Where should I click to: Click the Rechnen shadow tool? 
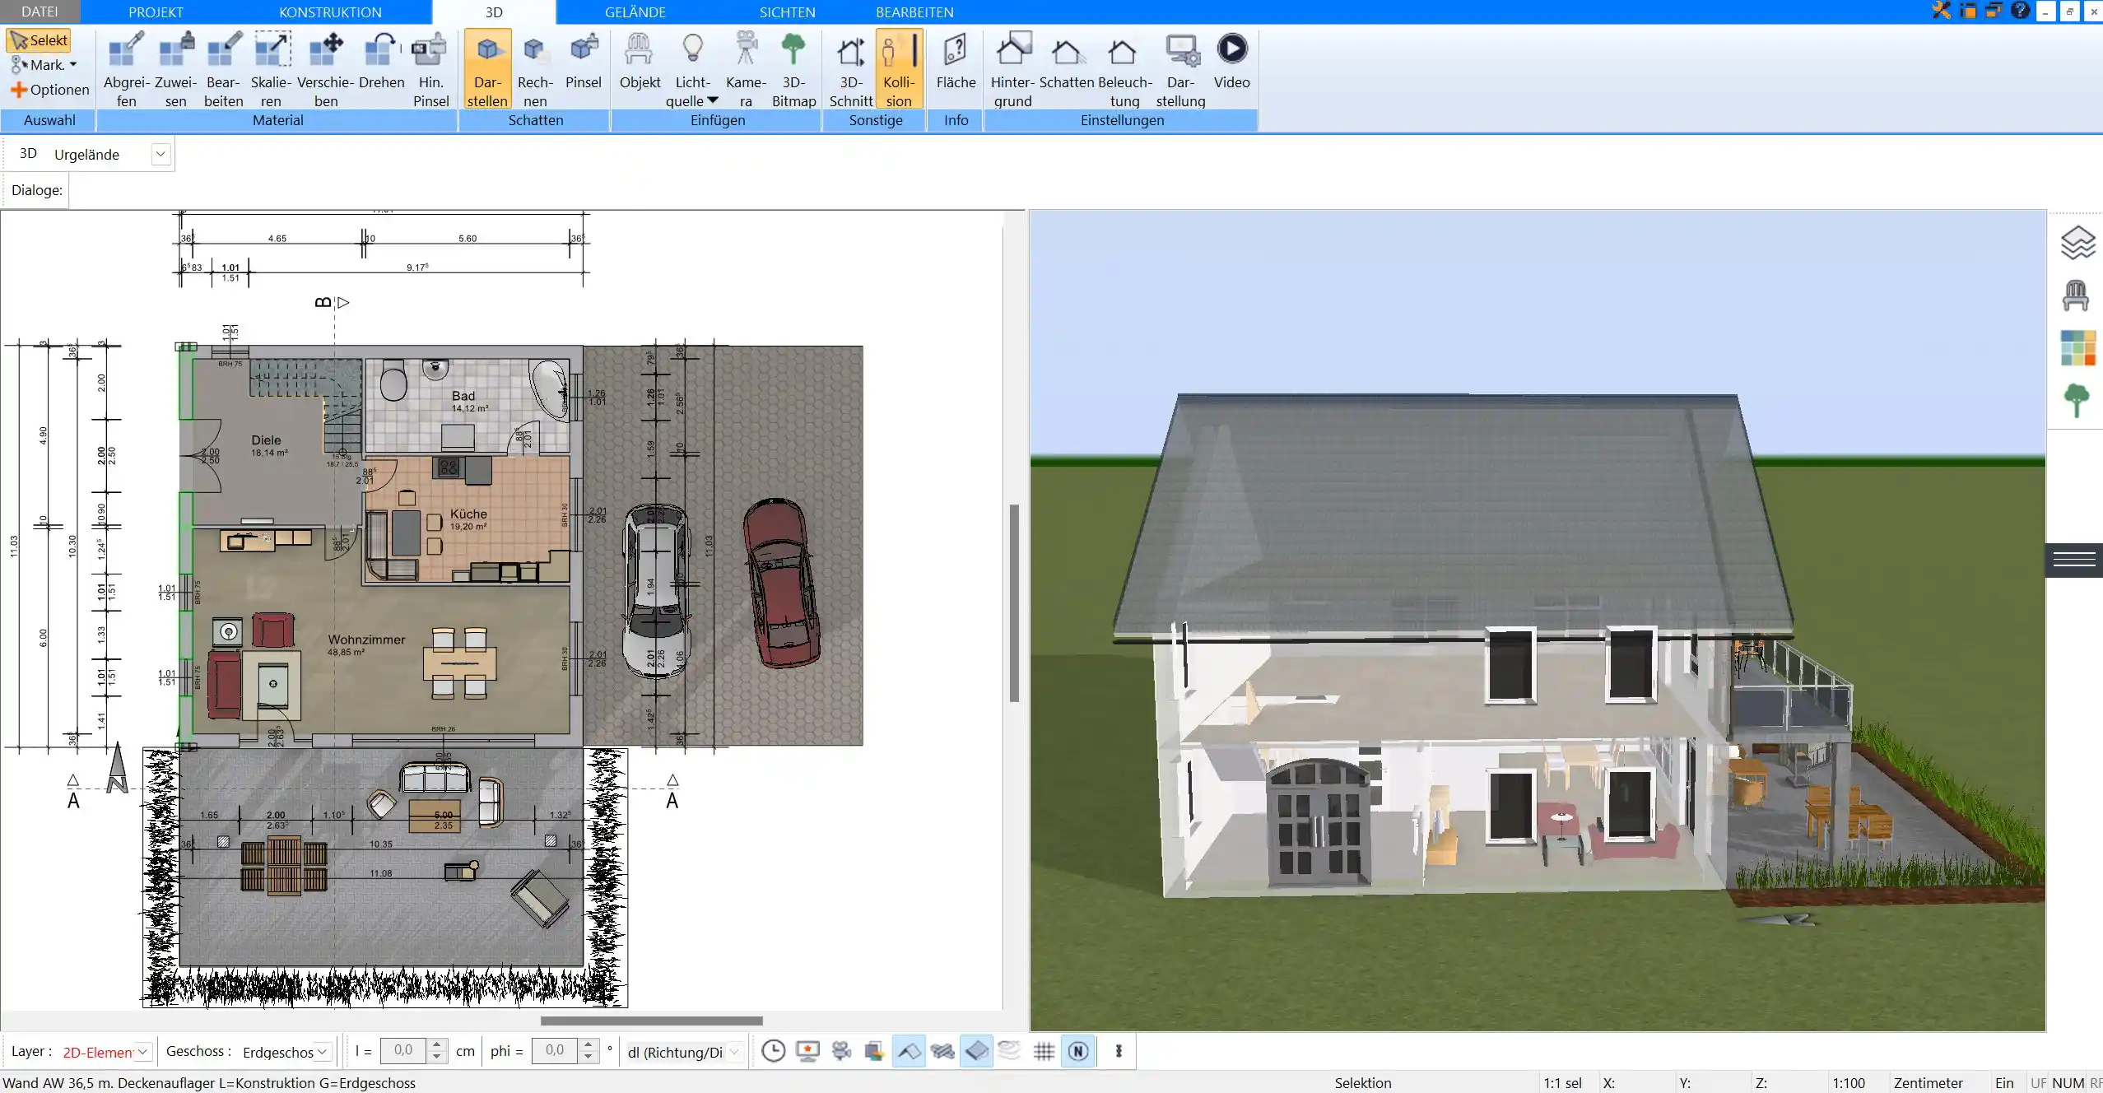click(535, 69)
